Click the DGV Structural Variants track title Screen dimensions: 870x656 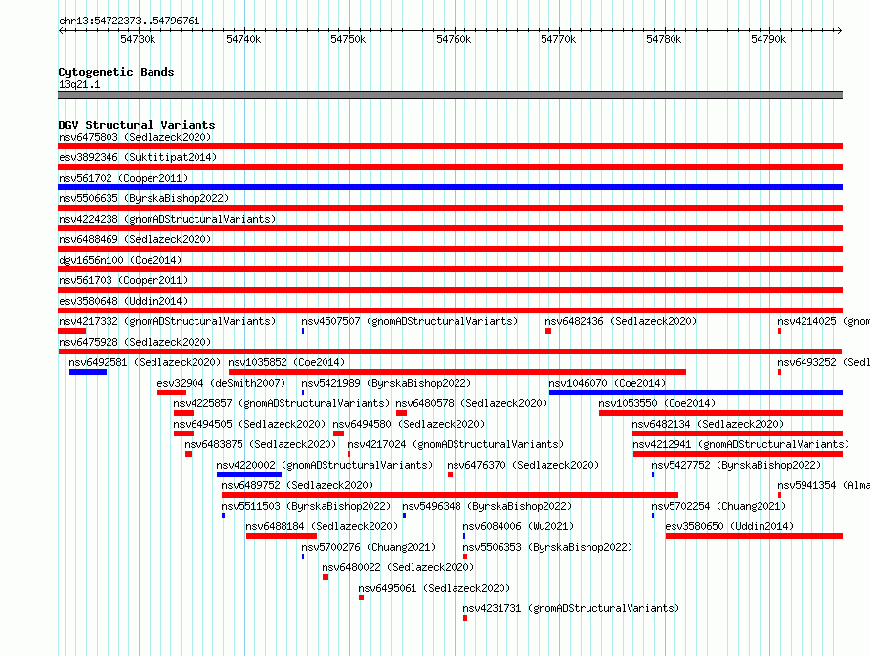[x=137, y=125]
